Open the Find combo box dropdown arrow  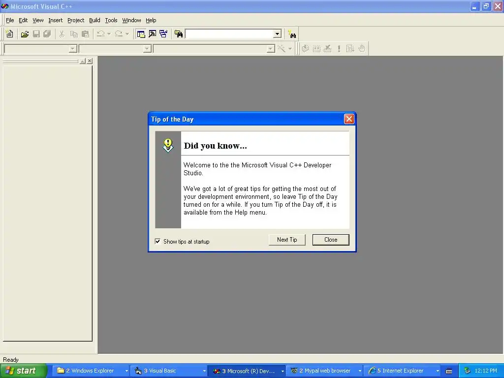click(x=277, y=34)
